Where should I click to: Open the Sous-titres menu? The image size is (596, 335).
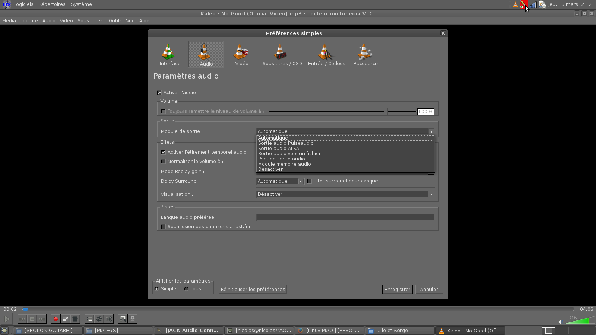click(90, 21)
